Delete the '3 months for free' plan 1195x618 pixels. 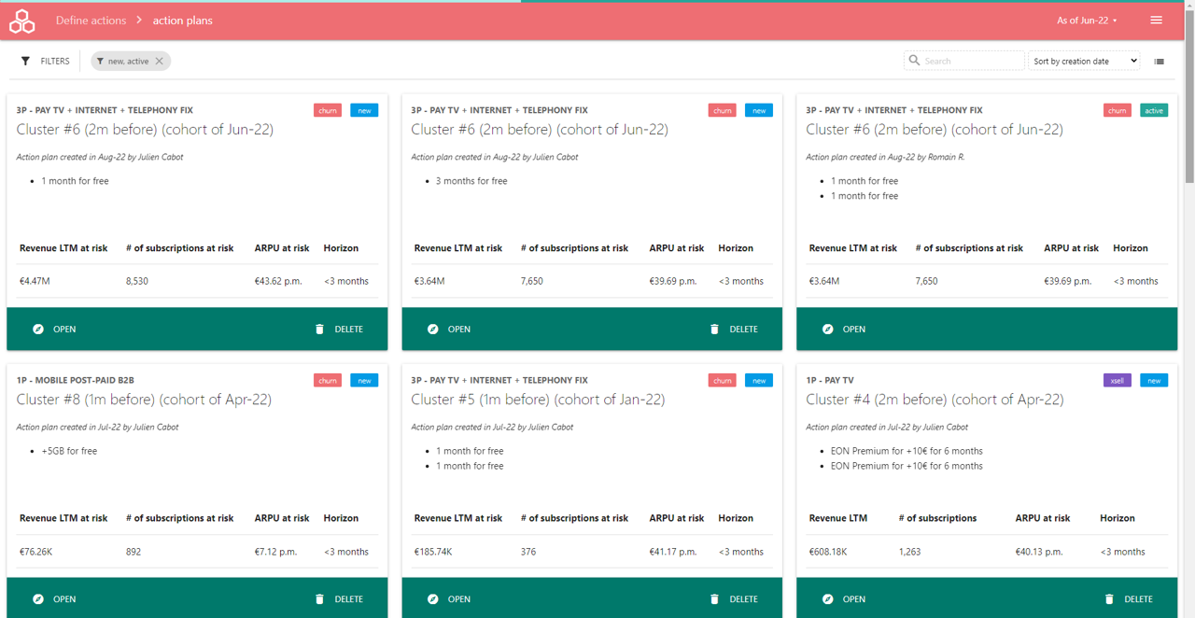734,330
